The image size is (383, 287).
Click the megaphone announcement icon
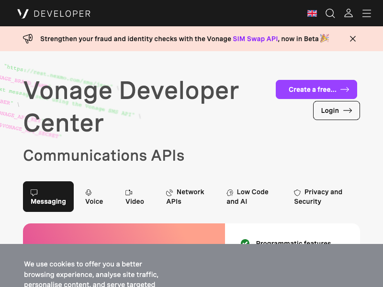(28, 39)
